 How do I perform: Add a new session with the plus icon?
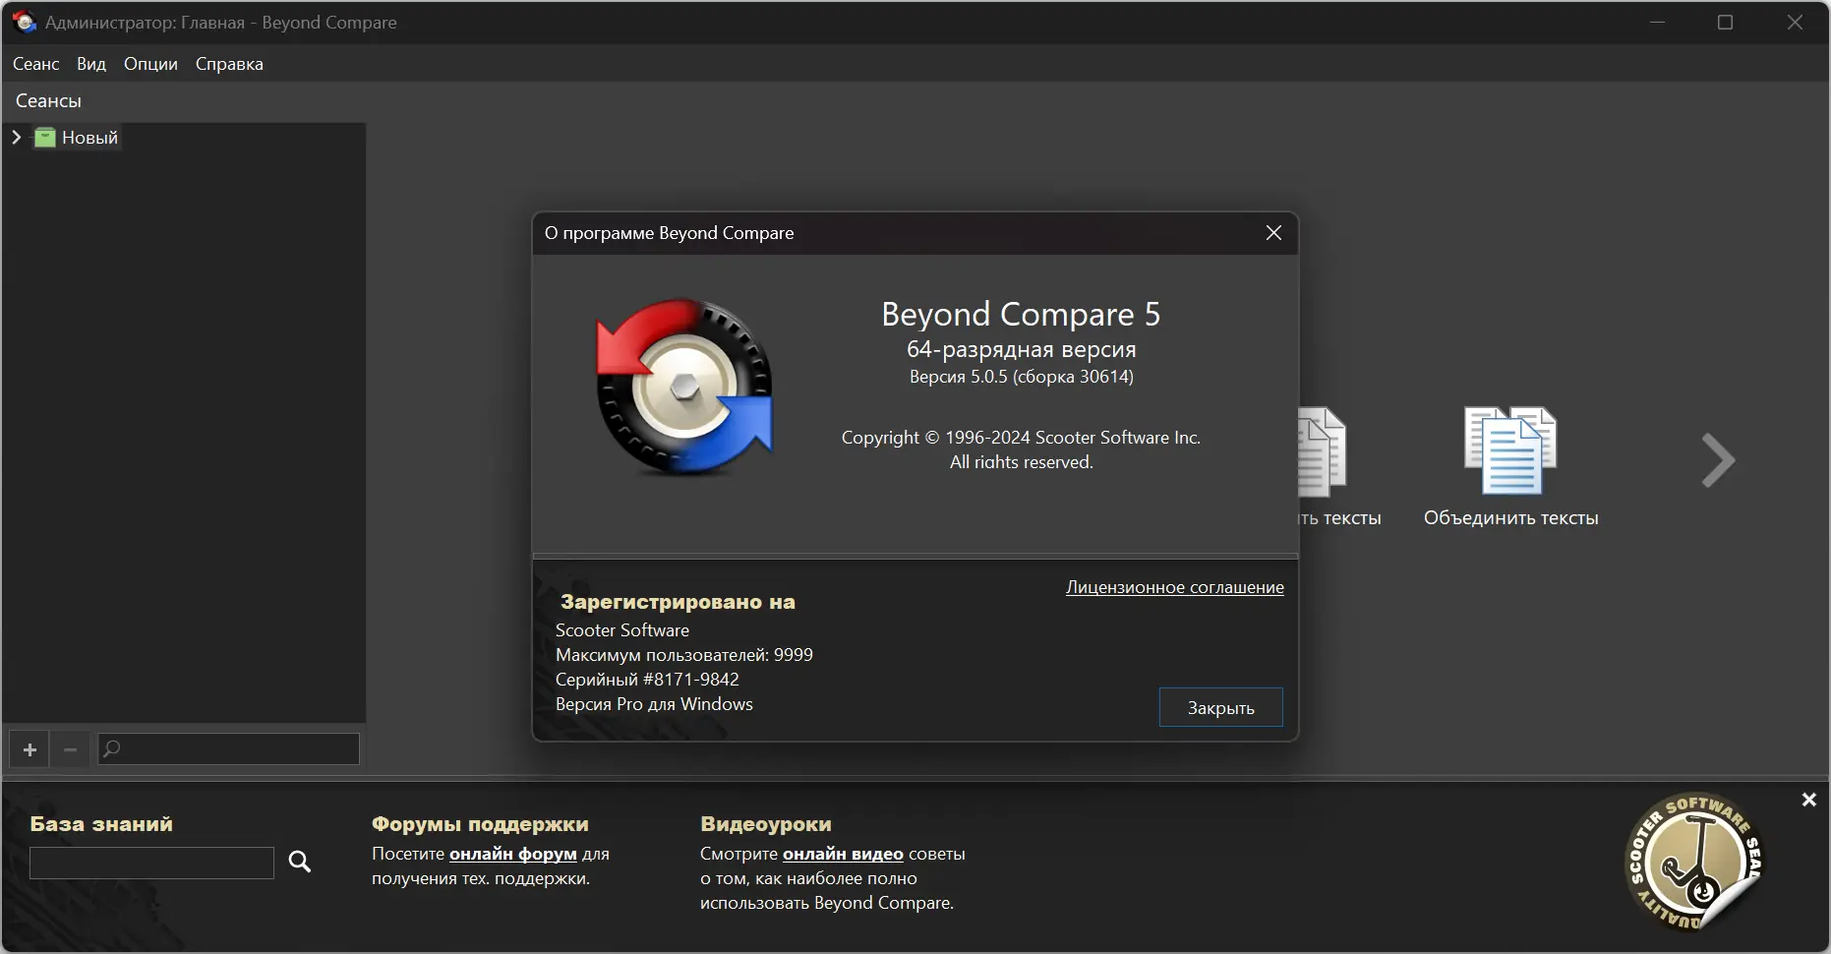tap(29, 748)
